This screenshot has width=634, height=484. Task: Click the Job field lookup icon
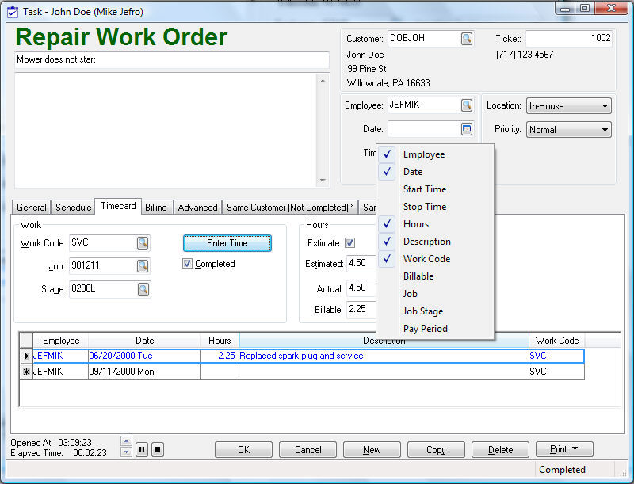tap(143, 266)
